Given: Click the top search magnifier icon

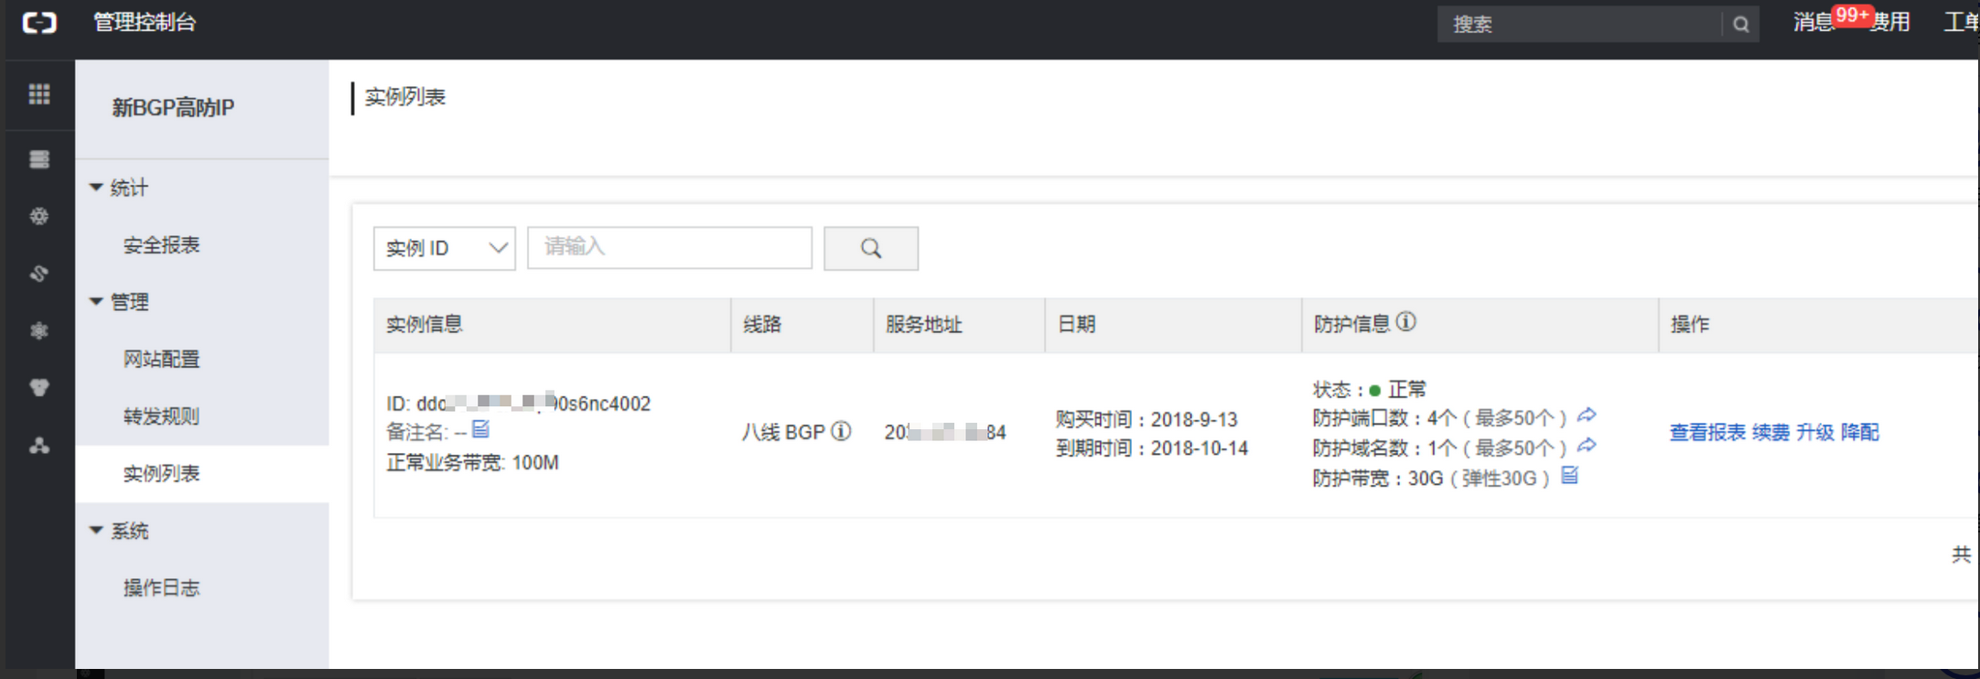Looking at the screenshot, I should [1741, 24].
